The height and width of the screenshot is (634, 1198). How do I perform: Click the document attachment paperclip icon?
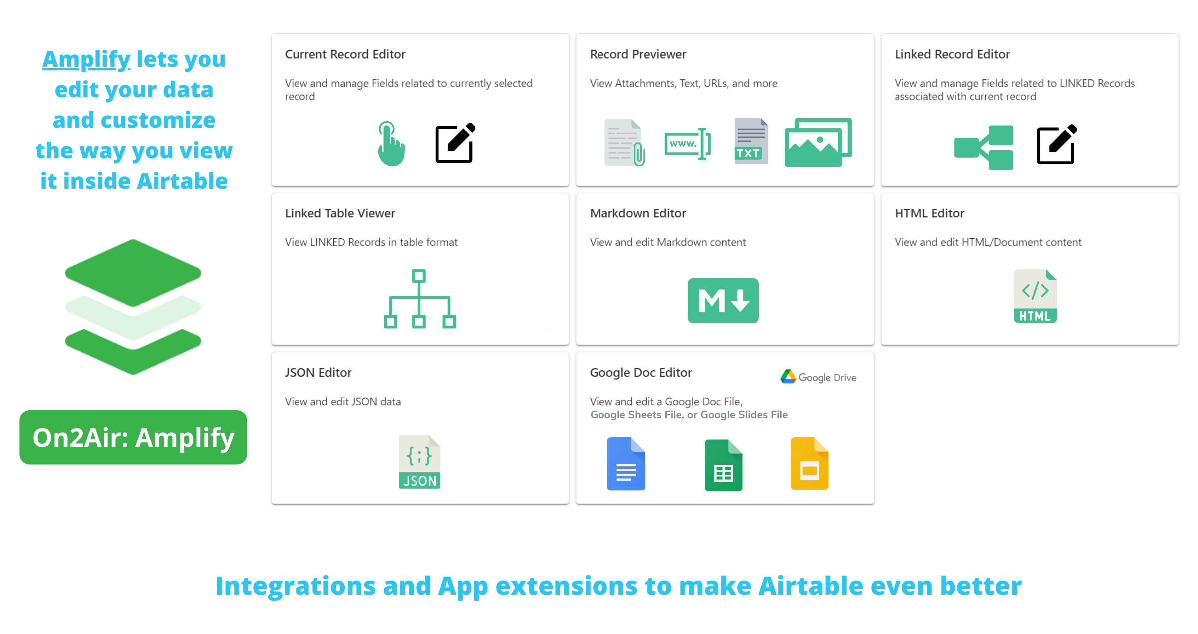coord(624,142)
